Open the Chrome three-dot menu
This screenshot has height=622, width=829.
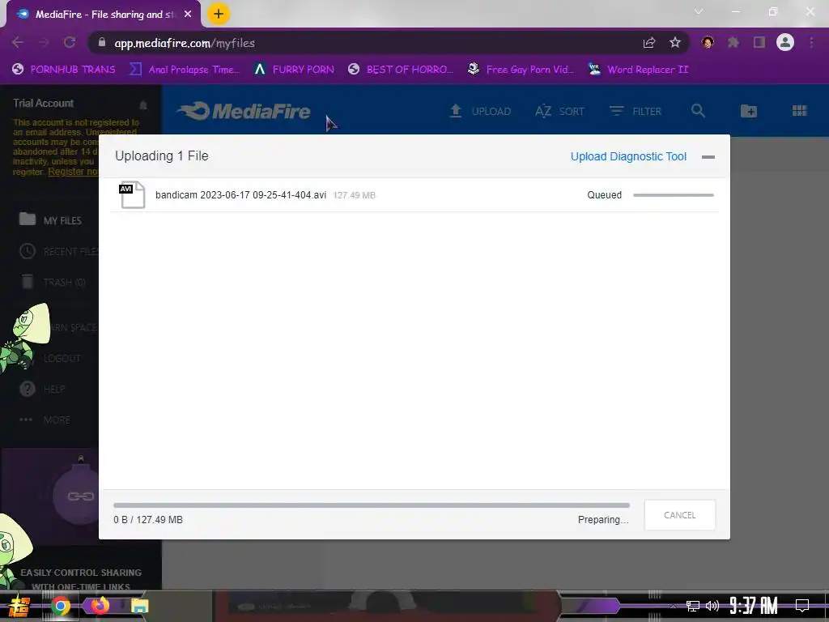point(811,42)
